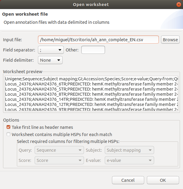Click the Other separator text box

(x=93, y=50)
